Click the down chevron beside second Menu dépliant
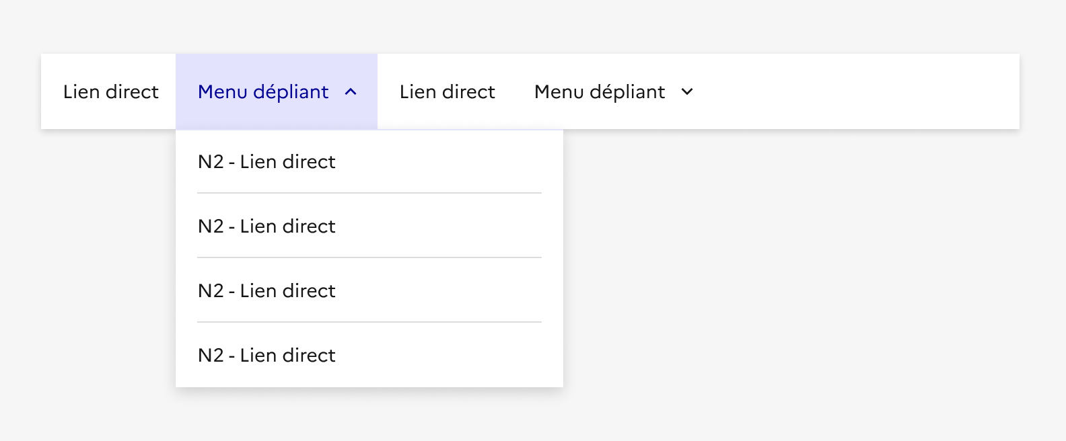Viewport: 1066px width, 441px height. point(687,92)
